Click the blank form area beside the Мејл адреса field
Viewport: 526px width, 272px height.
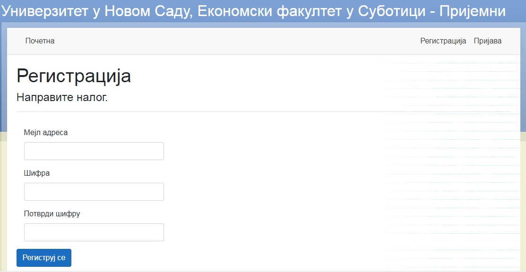268,151
